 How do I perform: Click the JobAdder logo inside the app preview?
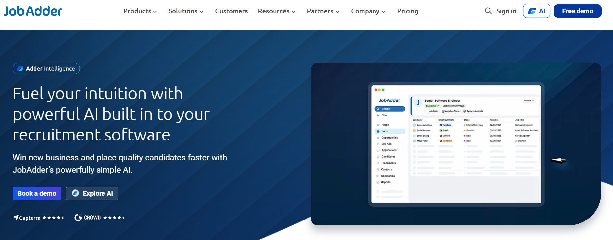click(x=389, y=100)
